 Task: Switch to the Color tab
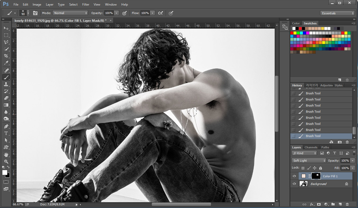(296, 23)
